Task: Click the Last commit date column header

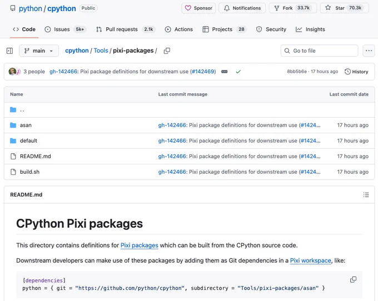Action: coord(349,94)
